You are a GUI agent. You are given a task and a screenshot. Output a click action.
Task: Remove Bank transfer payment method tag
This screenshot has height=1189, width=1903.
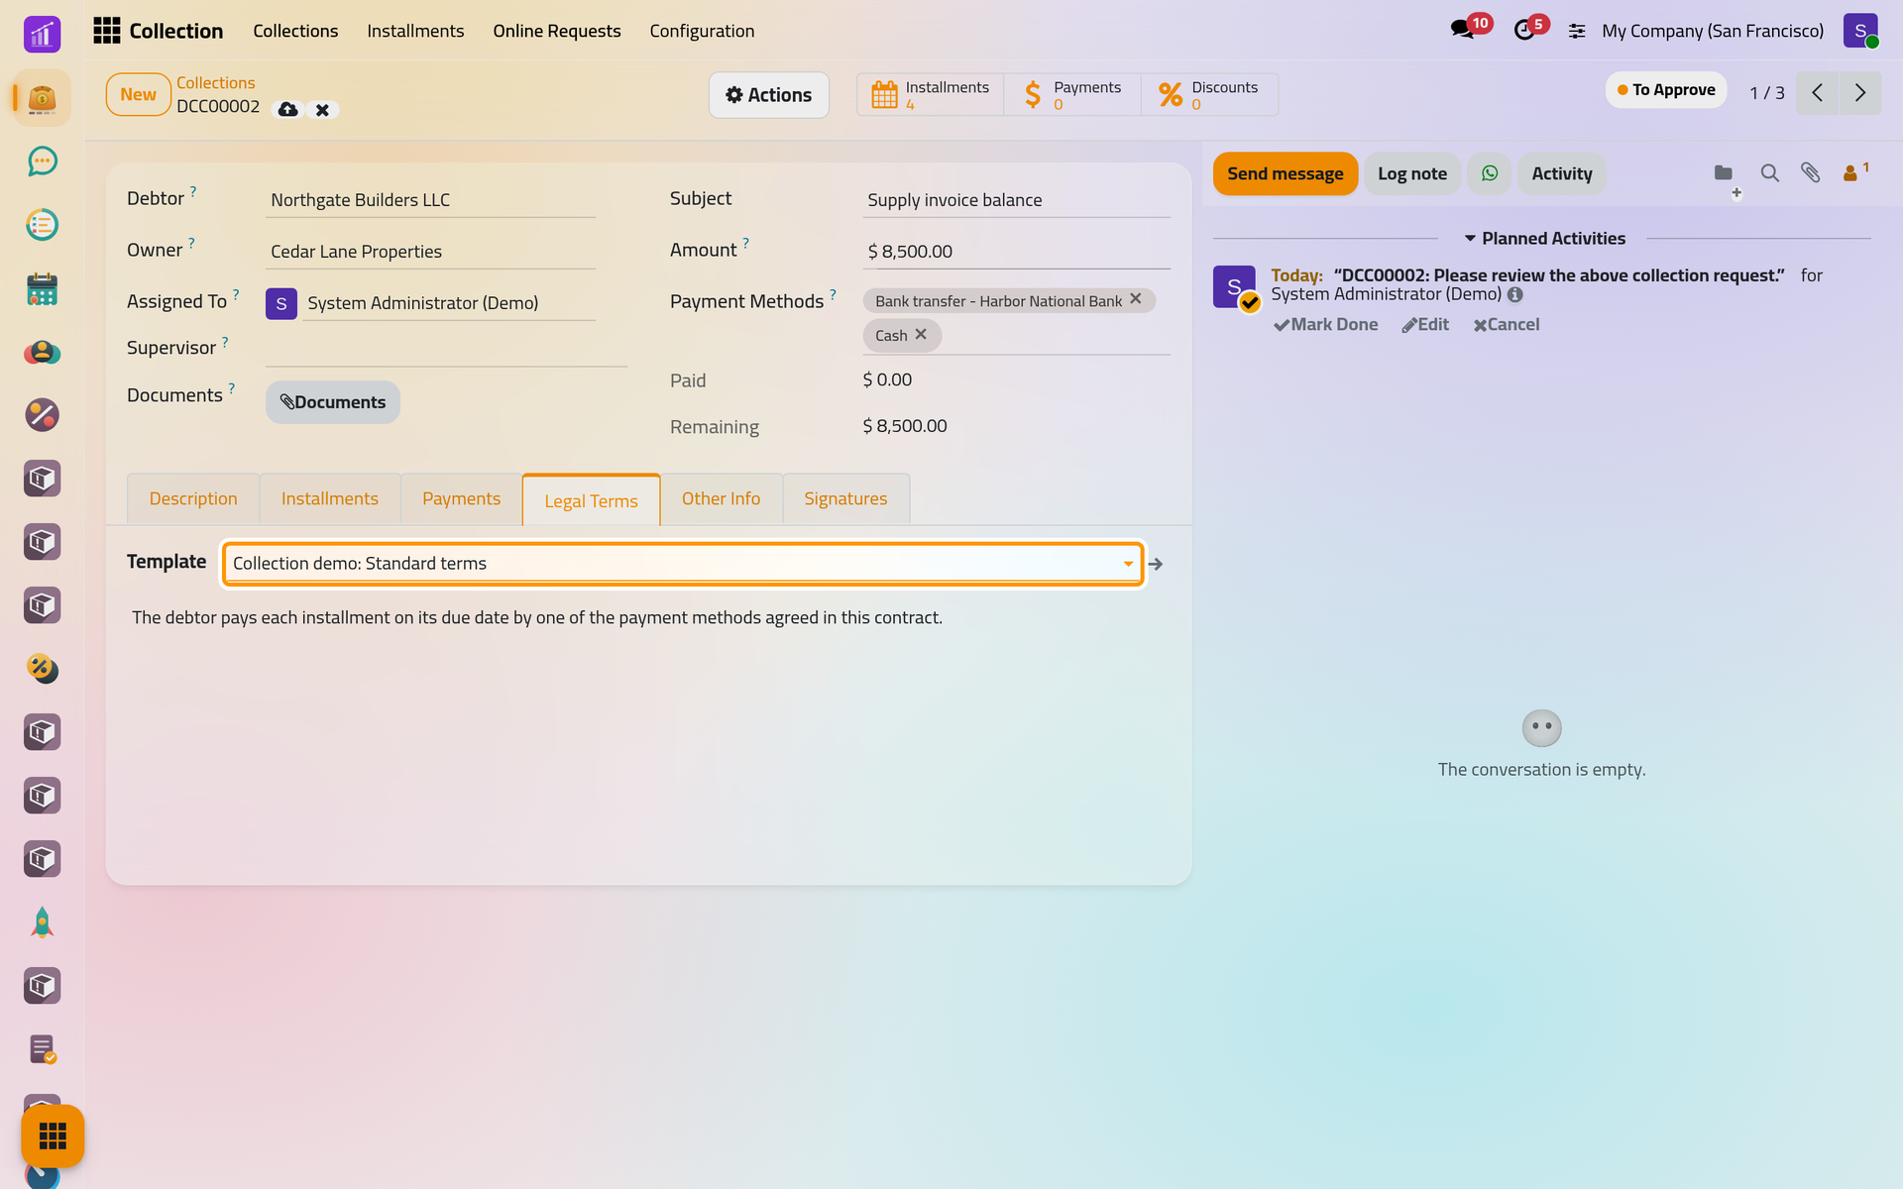[1136, 299]
